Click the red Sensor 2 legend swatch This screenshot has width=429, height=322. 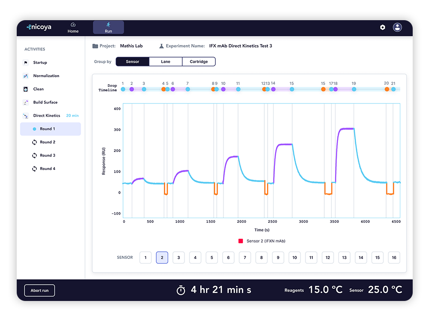[241, 241]
